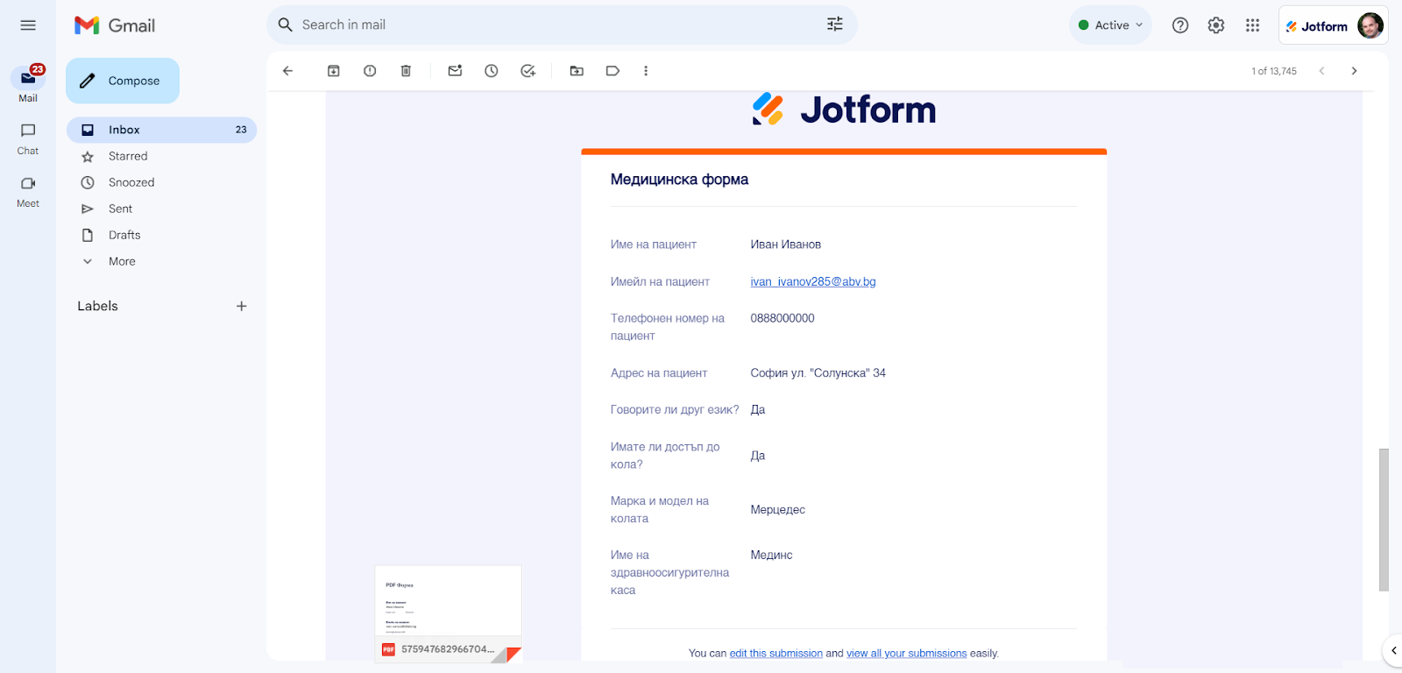Image resolution: width=1402 pixels, height=673 pixels.
Task: Follow the 'edit this submission' link
Action: pos(776,654)
